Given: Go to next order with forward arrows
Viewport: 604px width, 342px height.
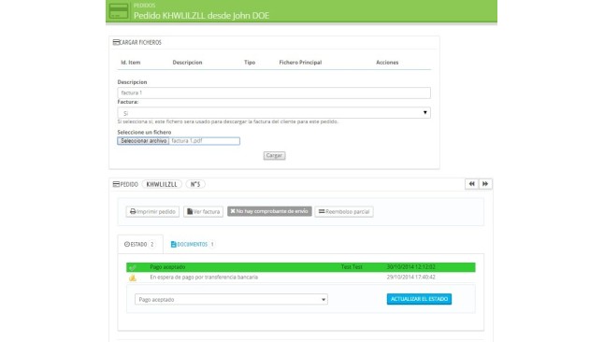Looking at the screenshot, I should (485, 184).
